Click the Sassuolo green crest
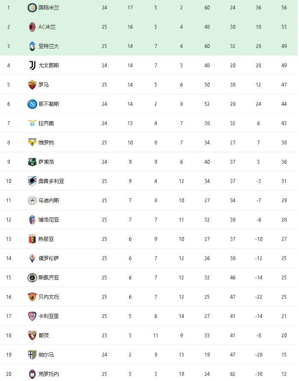This screenshot has height=381, width=299. point(32,162)
